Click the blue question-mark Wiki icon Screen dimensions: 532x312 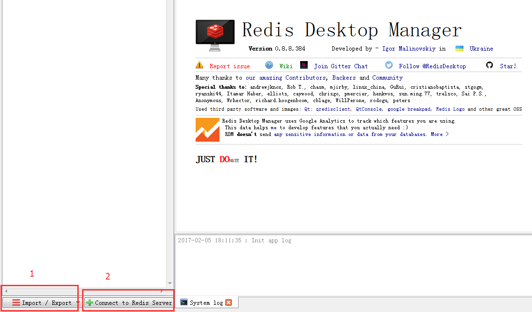[269, 65]
